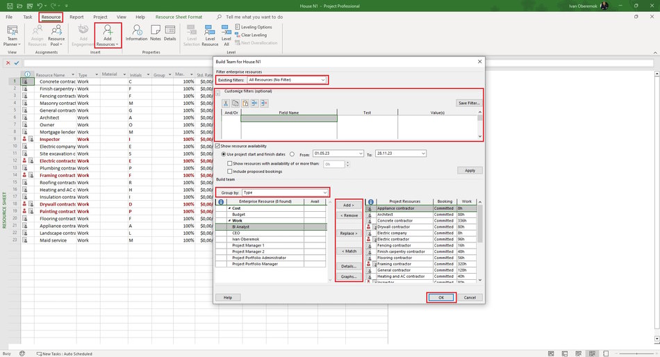660x357 pixels.
Task: Enable Show resources with availability checkbox
Action: tap(230, 163)
